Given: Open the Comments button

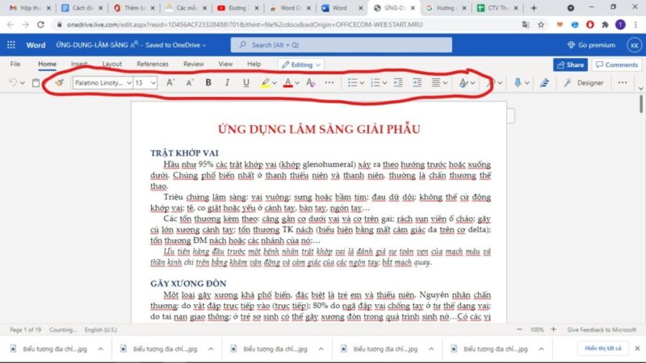Looking at the screenshot, I should (x=617, y=65).
